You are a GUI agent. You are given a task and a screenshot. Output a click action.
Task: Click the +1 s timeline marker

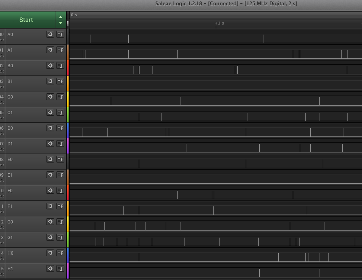(x=220, y=23)
